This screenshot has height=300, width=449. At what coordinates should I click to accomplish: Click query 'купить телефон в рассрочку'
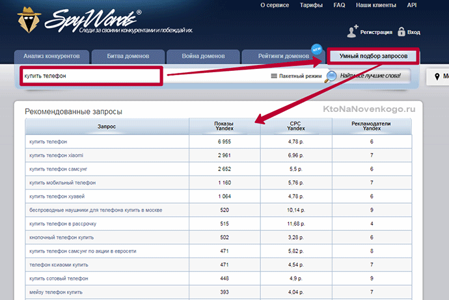pyautogui.click(x=62, y=224)
